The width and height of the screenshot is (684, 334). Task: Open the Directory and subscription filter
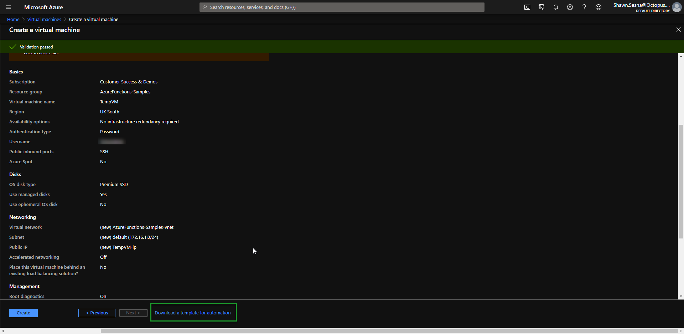tap(541, 7)
